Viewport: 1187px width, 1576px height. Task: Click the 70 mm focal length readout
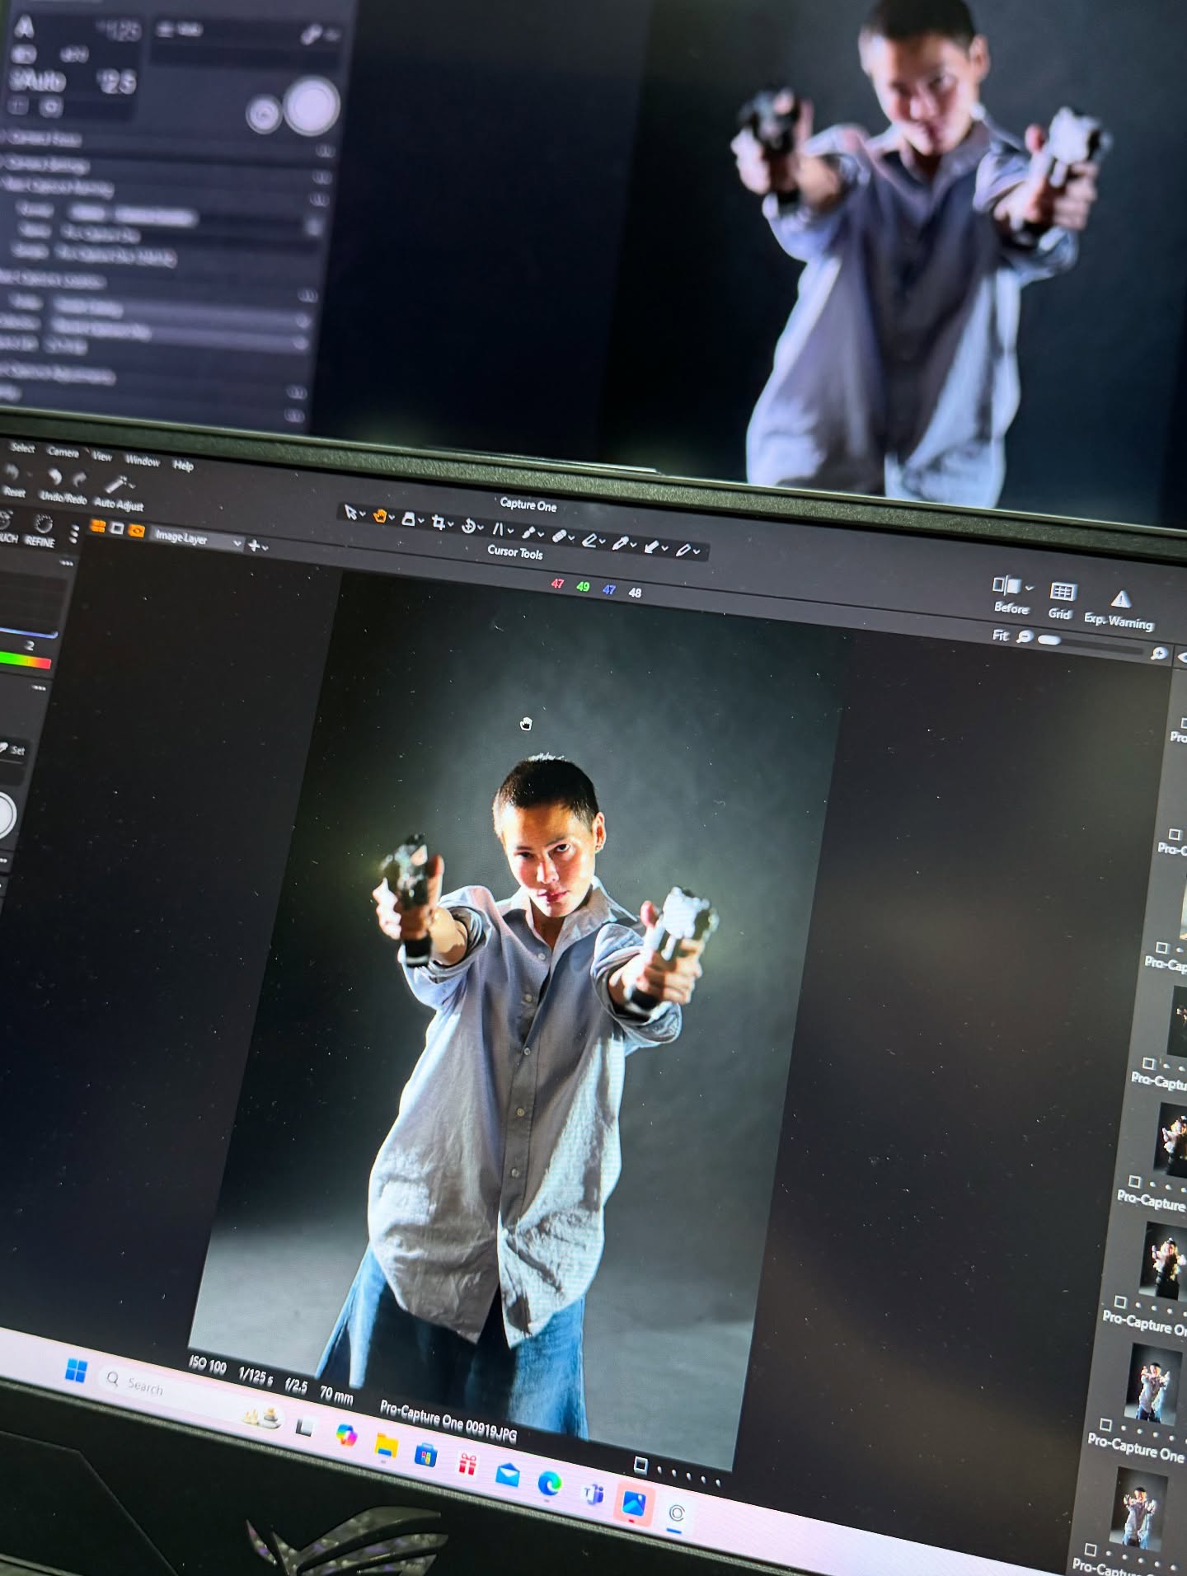point(336,1395)
